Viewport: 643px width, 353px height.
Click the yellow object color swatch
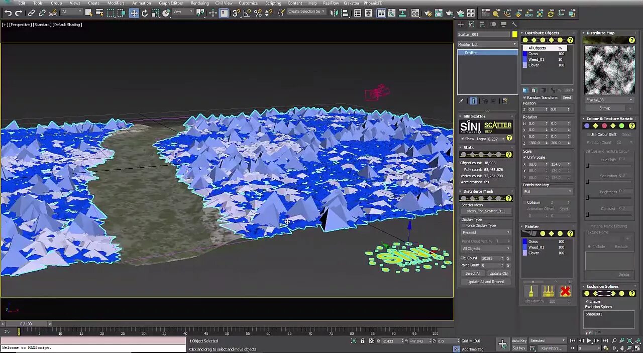coord(514,34)
